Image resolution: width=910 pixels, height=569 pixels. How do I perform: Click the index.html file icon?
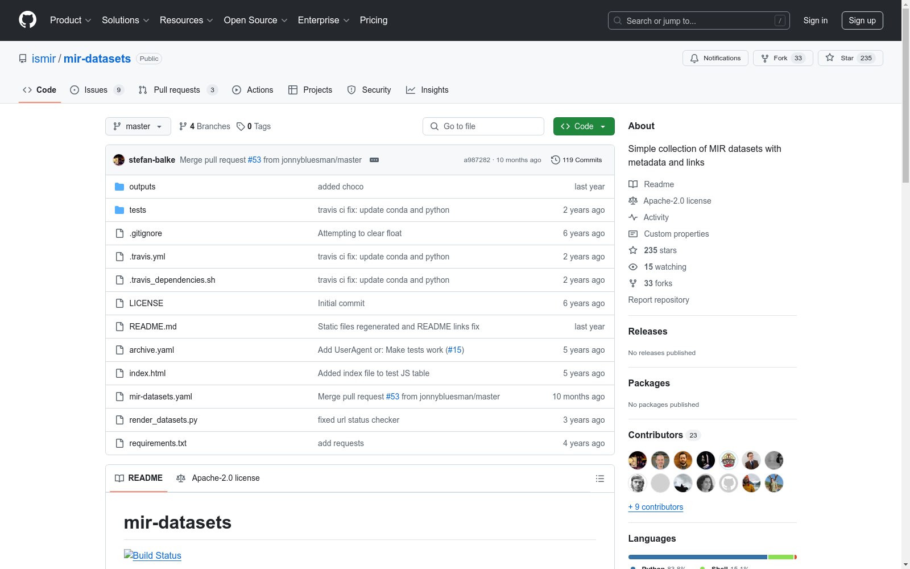click(x=119, y=373)
